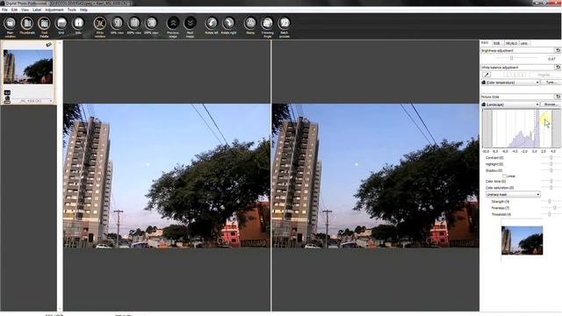Reset Picture Style with revert arrow

pyautogui.click(x=558, y=97)
